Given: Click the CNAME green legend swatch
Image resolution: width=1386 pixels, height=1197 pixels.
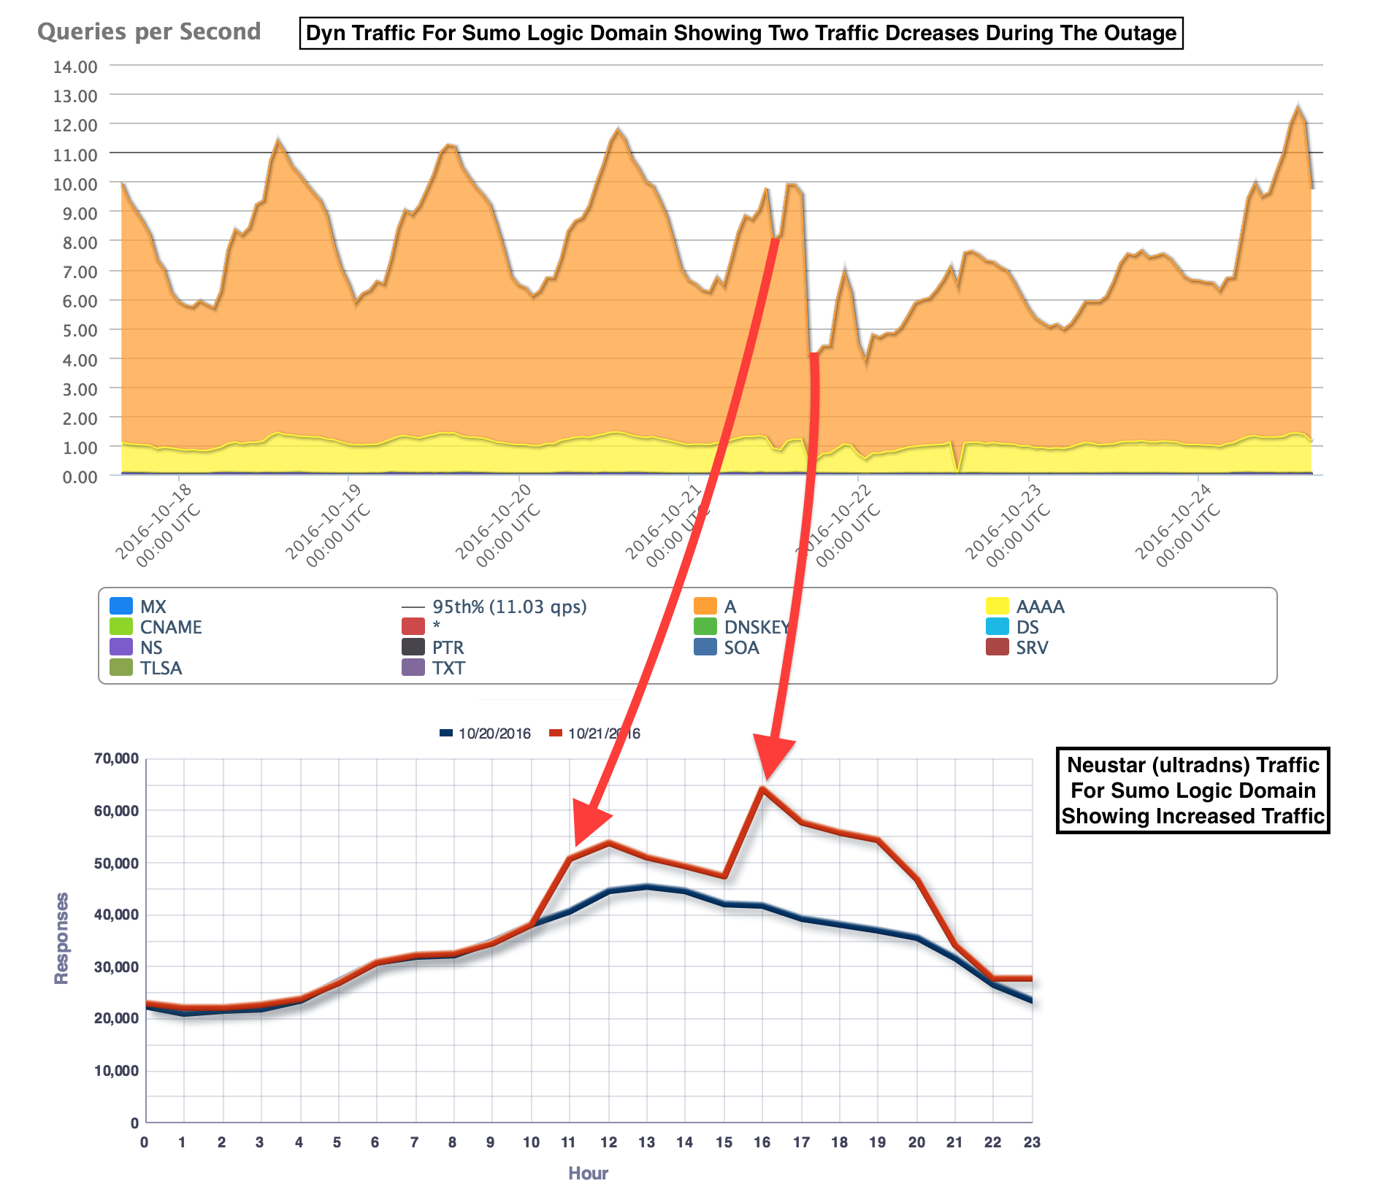Looking at the screenshot, I should coord(120,626).
